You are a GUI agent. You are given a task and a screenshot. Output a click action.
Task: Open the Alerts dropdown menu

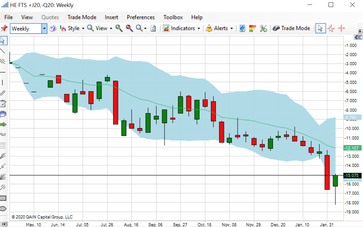220,28
